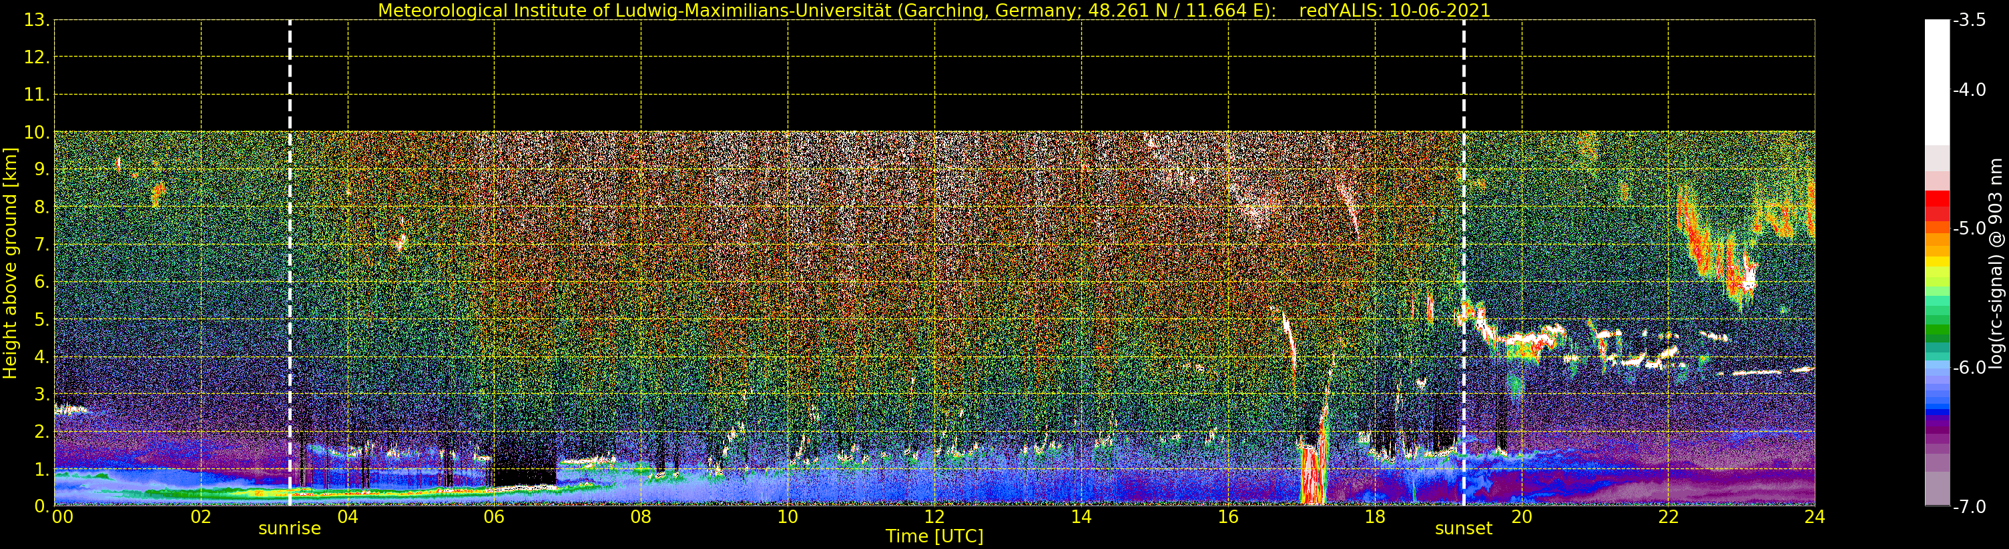The width and height of the screenshot is (2009, 549).
Task: Click the "10" hour tick on the time axis
Action: [x=788, y=517]
